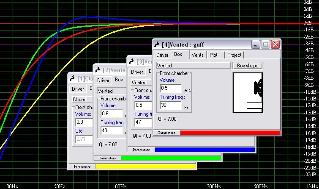Close the [4]Vented : guff window

[275, 44]
